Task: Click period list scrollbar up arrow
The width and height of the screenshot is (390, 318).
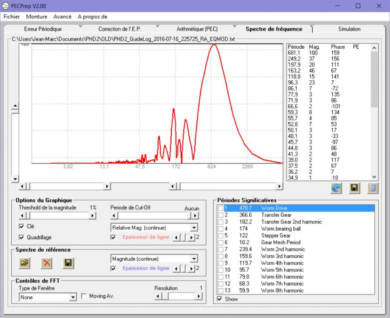Action: 374,48
